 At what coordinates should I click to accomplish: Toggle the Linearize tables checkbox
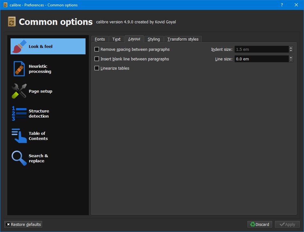click(x=97, y=68)
